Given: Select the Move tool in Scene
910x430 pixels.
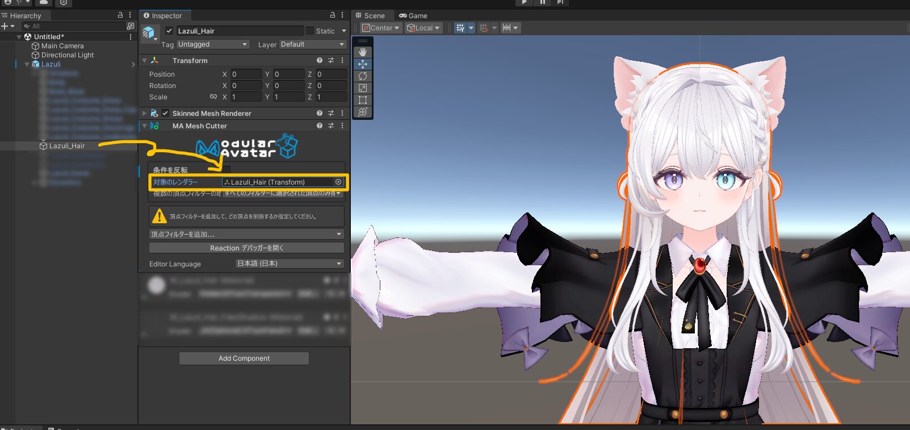Looking at the screenshot, I should tap(363, 64).
